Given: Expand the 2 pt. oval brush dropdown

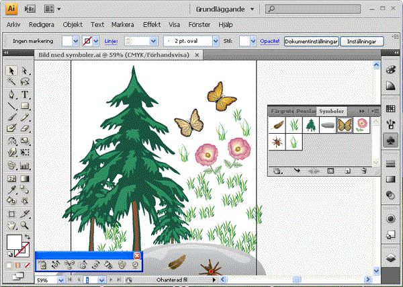Looking at the screenshot, I should click(x=216, y=41).
